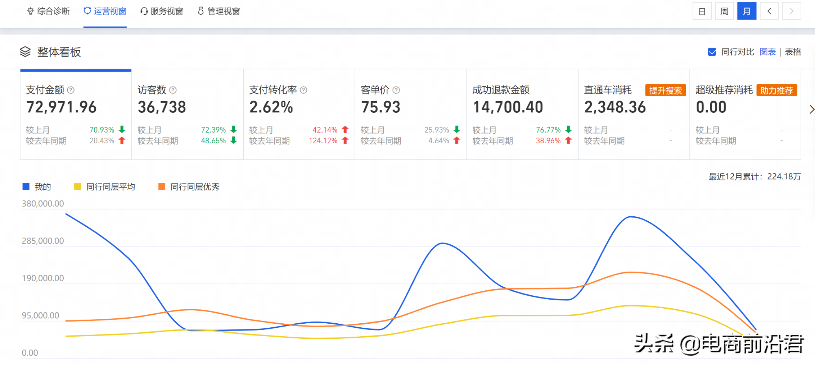
Task: Click the question mark next to 访客数
Action: click(x=173, y=90)
